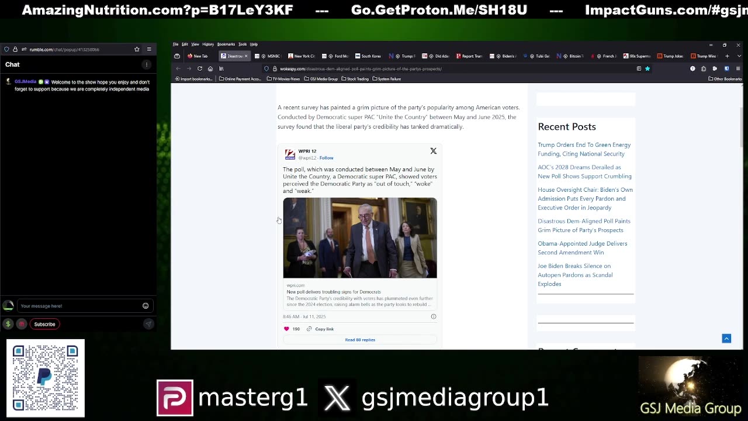This screenshot has height=421, width=748.
Task: Toggle reader view in the address bar
Action: pyautogui.click(x=639, y=68)
